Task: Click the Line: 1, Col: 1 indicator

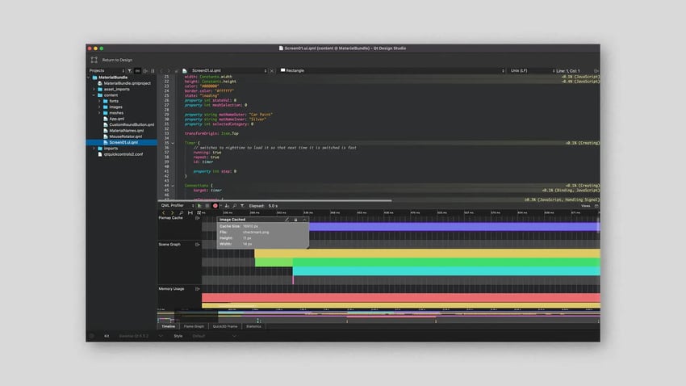Action: [567, 71]
